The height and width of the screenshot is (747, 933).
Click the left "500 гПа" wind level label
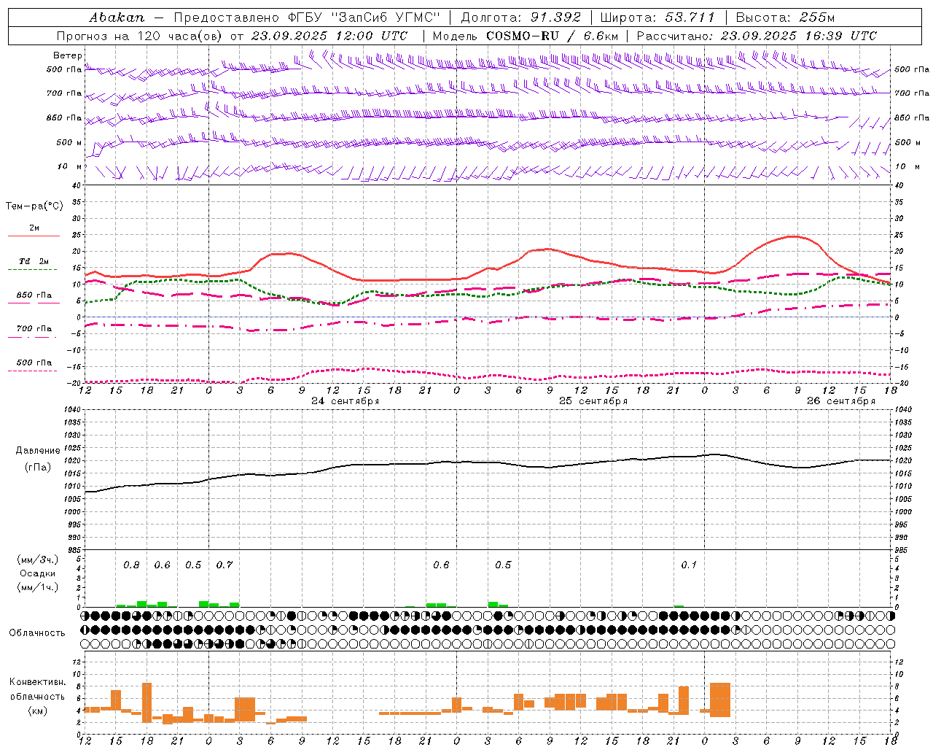pos(64,70)
